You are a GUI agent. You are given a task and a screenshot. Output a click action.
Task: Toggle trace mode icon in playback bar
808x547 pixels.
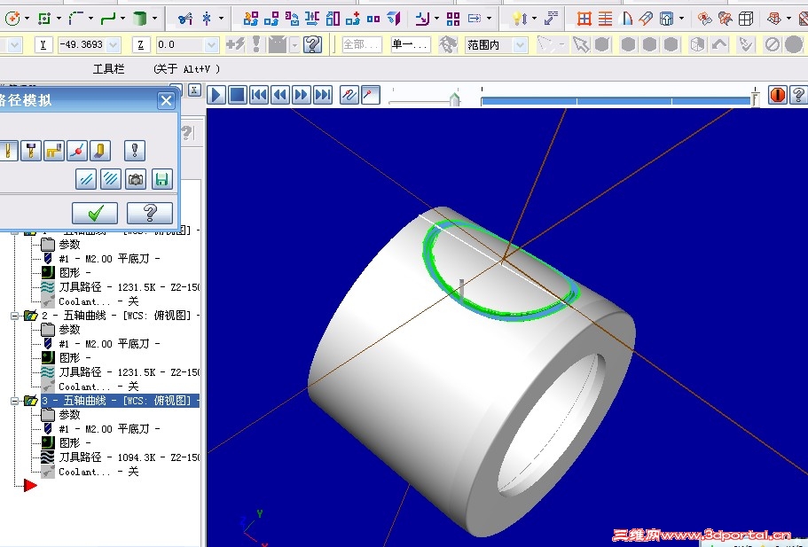point(349,95)
